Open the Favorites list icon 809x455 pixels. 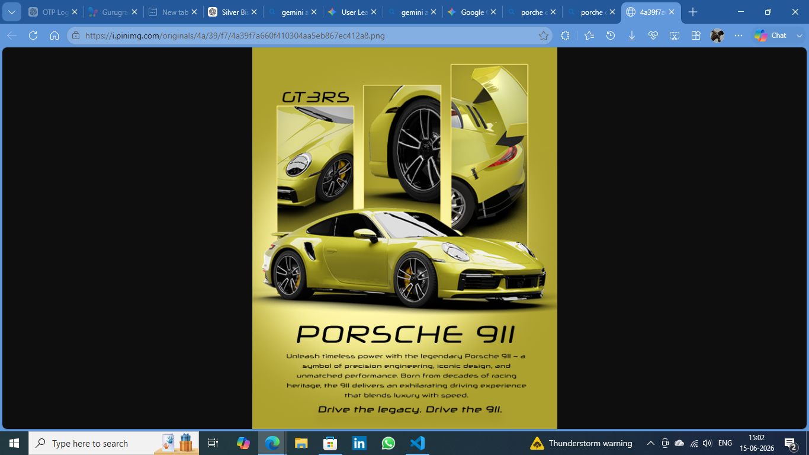coord(589,36)
